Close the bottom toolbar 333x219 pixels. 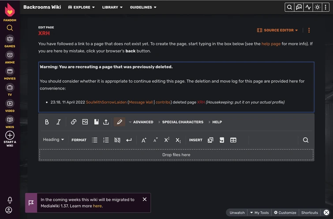pos(326,212)
